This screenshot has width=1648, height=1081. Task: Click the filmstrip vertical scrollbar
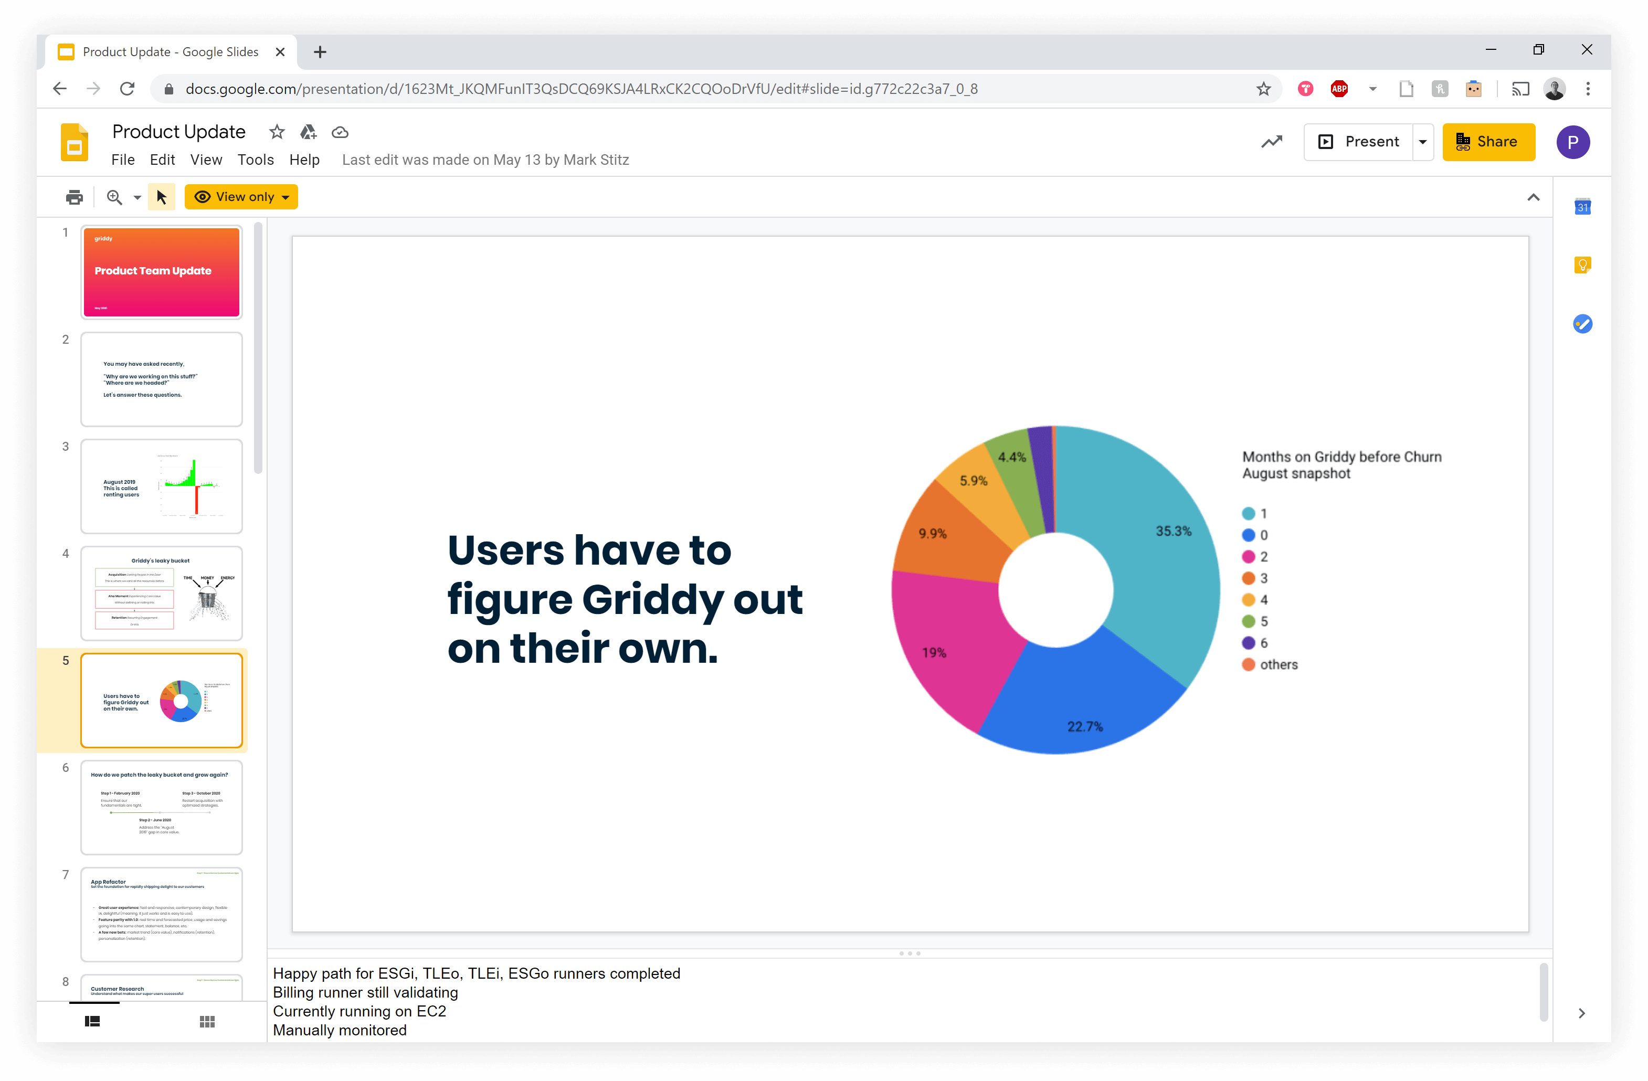(x=258, y=348)
